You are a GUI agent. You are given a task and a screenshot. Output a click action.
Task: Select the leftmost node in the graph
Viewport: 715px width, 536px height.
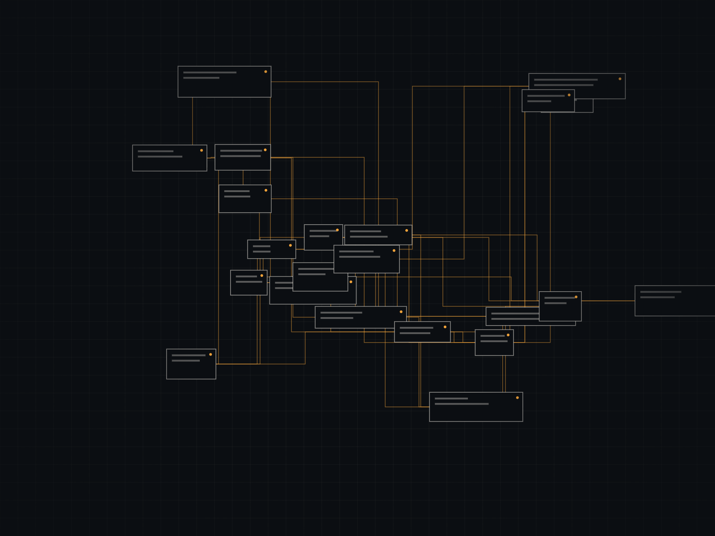pos(170,158)
